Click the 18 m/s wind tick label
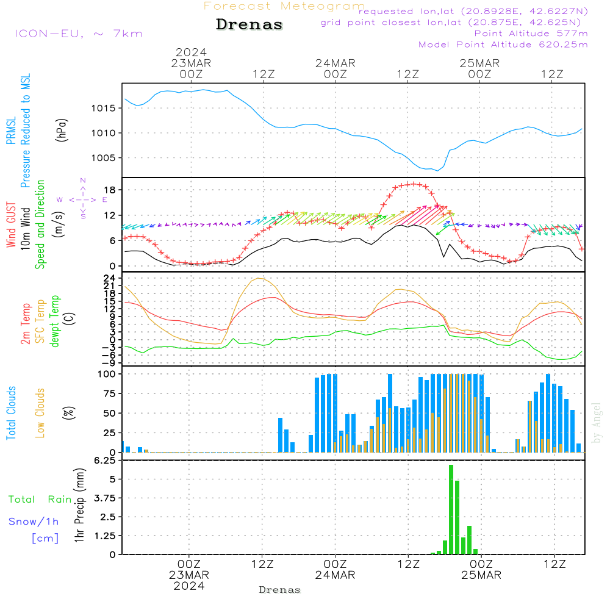The width and height of the screenshot is (610, 610). (110, 190)
